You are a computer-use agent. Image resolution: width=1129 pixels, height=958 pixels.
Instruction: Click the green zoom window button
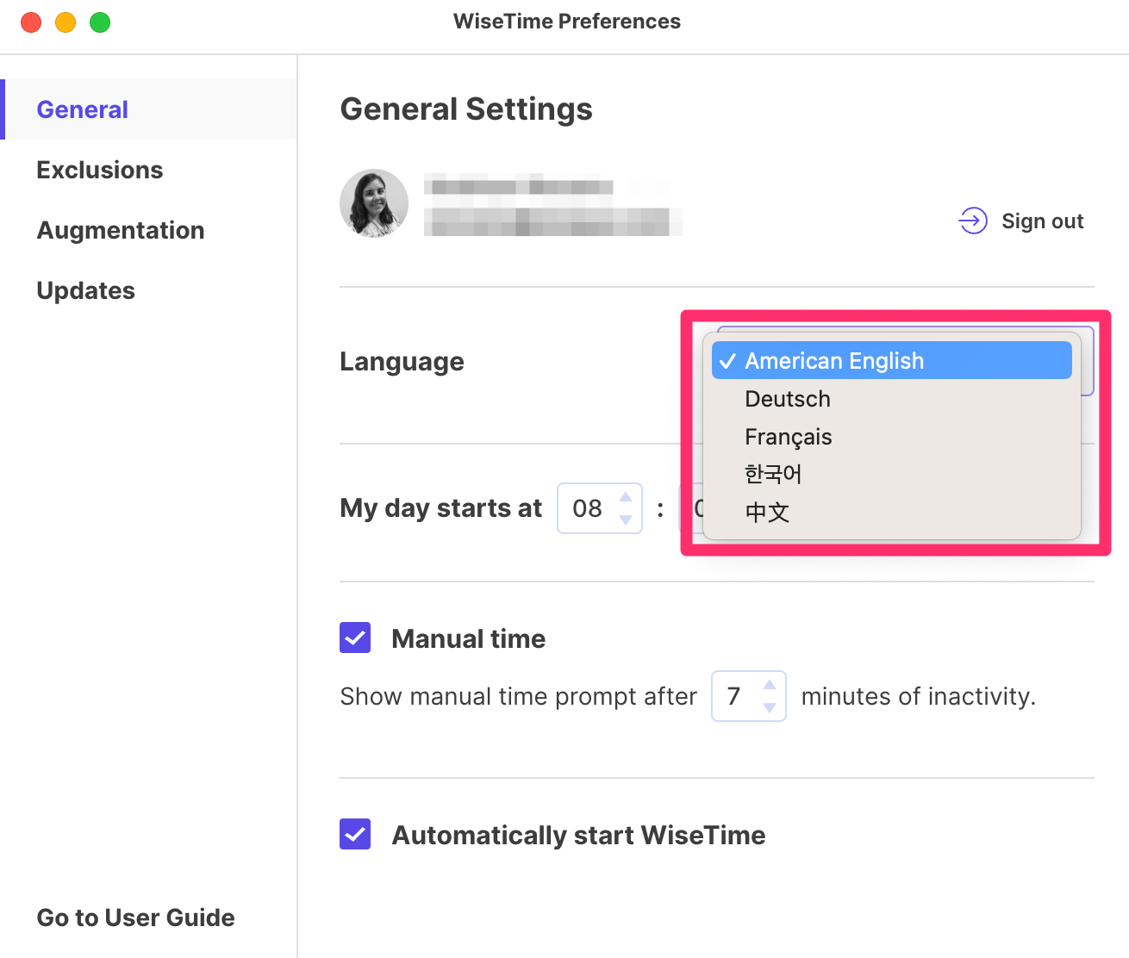pos(100,22)
